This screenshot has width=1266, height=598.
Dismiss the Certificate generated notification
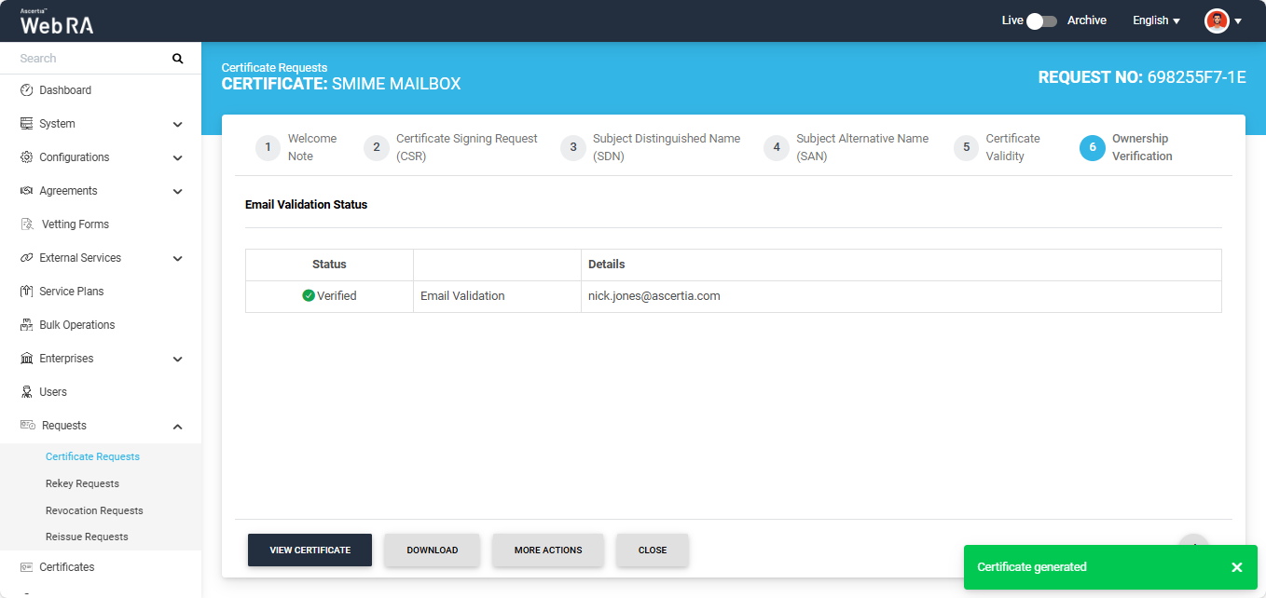(1236, 567)
